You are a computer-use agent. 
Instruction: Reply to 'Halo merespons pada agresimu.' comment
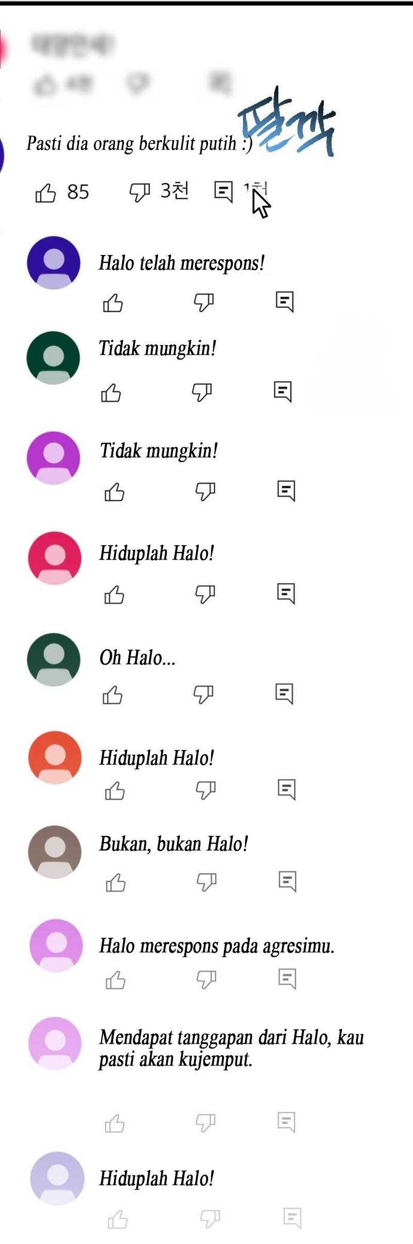288,979
